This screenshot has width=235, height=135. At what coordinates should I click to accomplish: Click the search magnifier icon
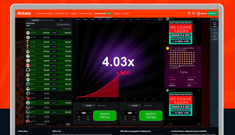(193, 13)
